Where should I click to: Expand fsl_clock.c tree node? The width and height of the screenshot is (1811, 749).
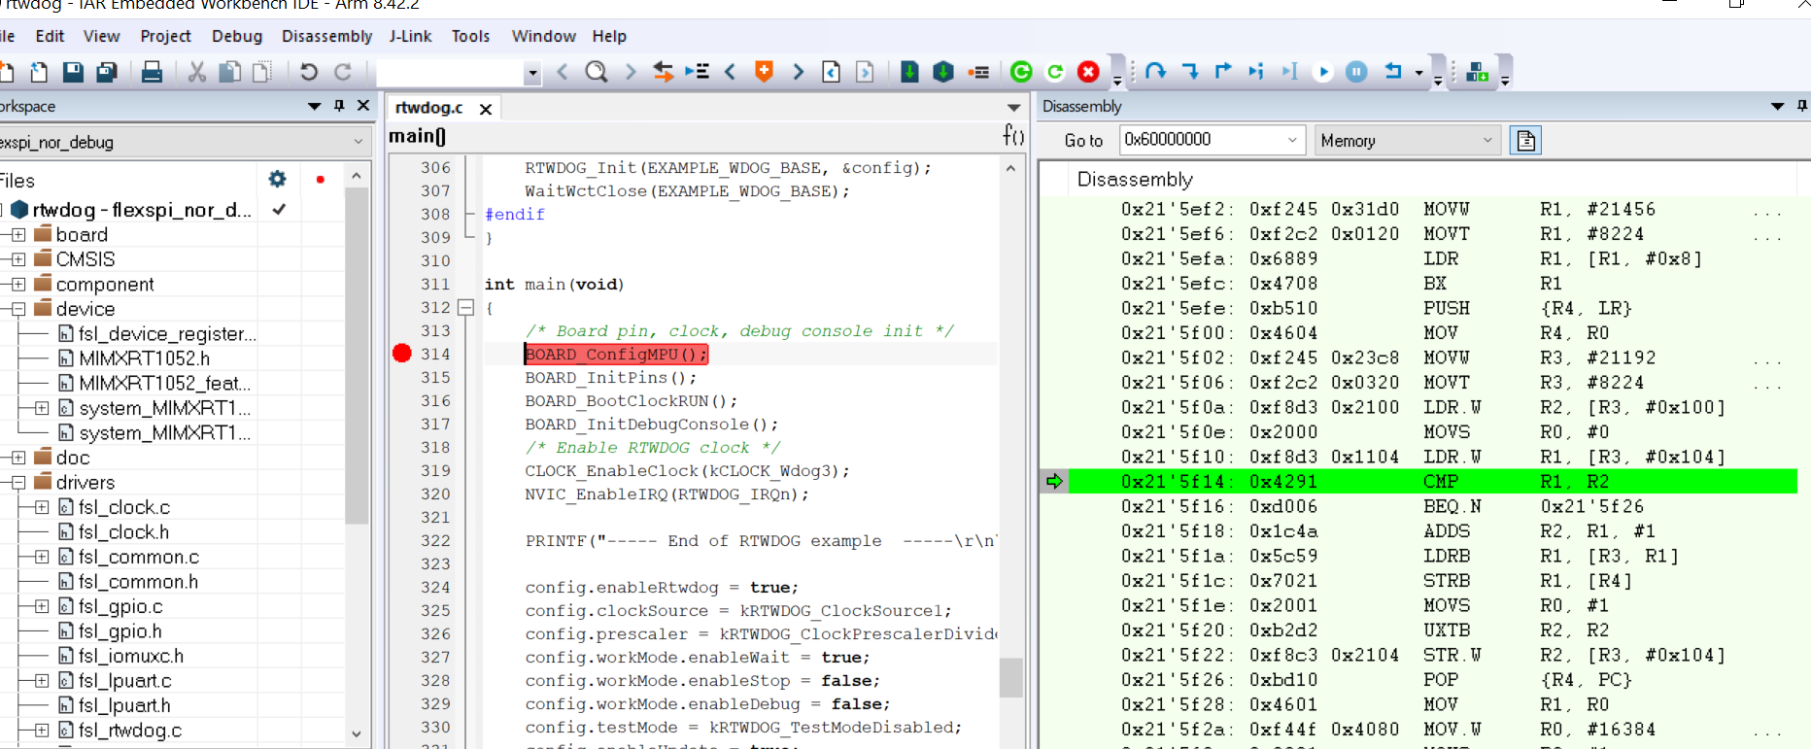click(x=42, y=507)
